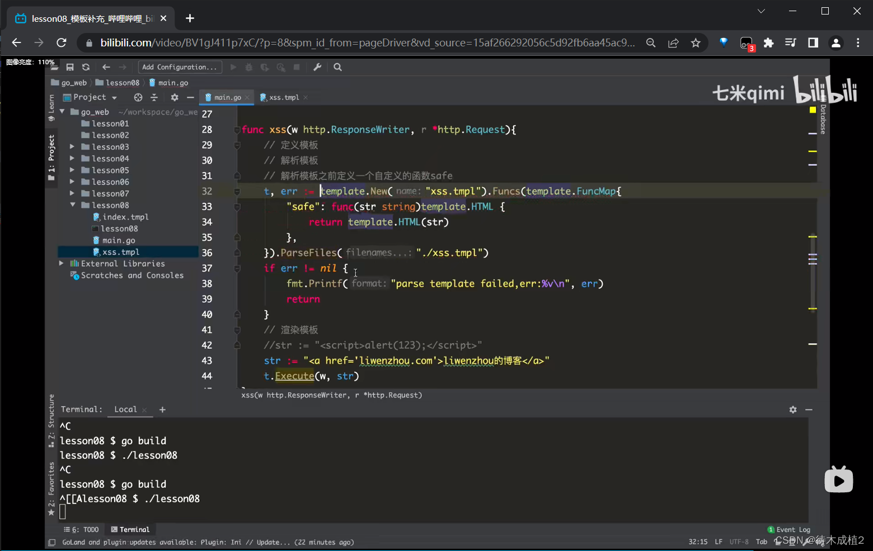Open the Event Log
Screen dimensions: 873x551
(789, 529)
